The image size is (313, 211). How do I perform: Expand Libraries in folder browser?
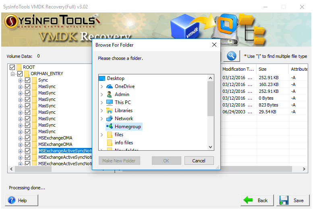pos(102,111)
